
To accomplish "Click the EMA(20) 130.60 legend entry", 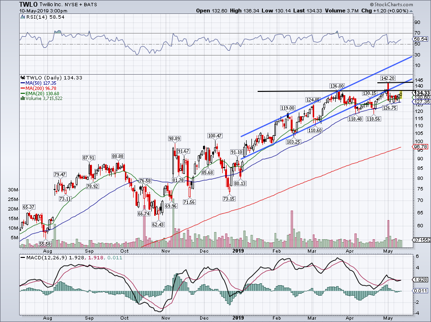I will point(42,94).
